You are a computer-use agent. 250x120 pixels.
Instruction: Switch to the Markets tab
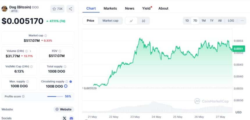pos(110,8)
